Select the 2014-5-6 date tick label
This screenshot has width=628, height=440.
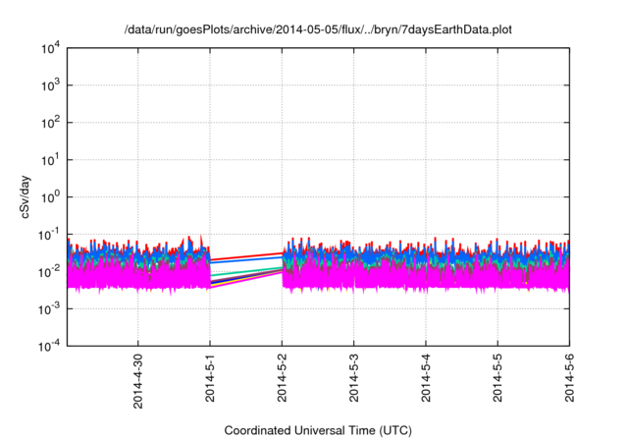coord(569,377)
